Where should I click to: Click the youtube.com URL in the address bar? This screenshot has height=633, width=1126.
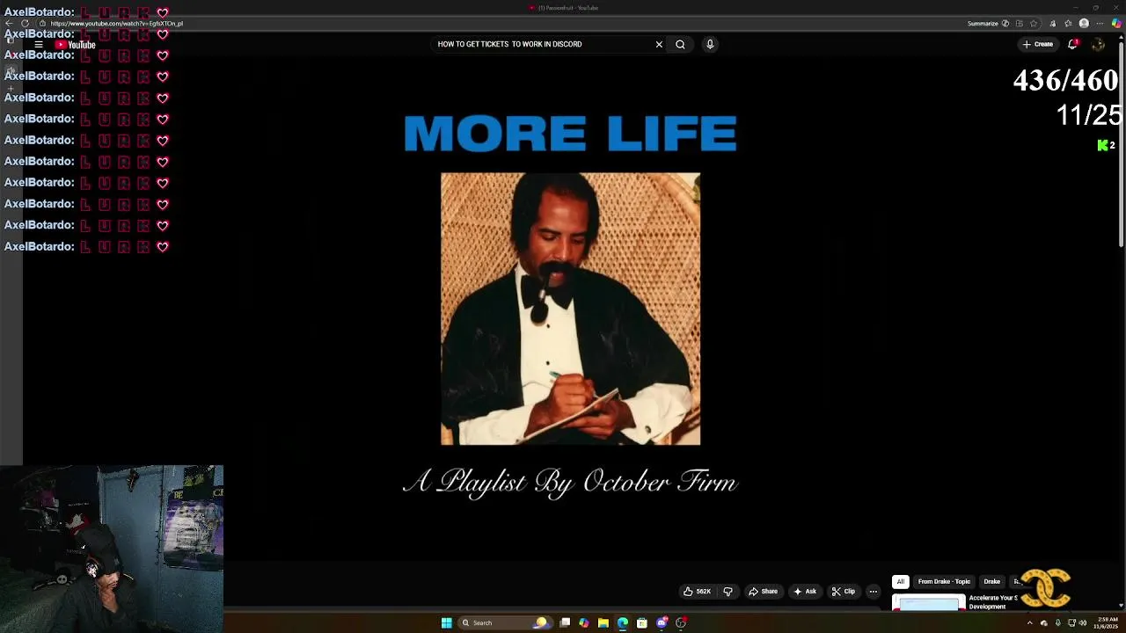point(116,24)
